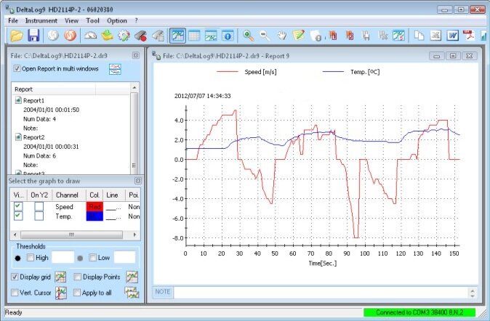This screenshot has width=490, height=321.
Task: Enable the Vert. Cursor checkbox
Action: [x=15, y=293]
